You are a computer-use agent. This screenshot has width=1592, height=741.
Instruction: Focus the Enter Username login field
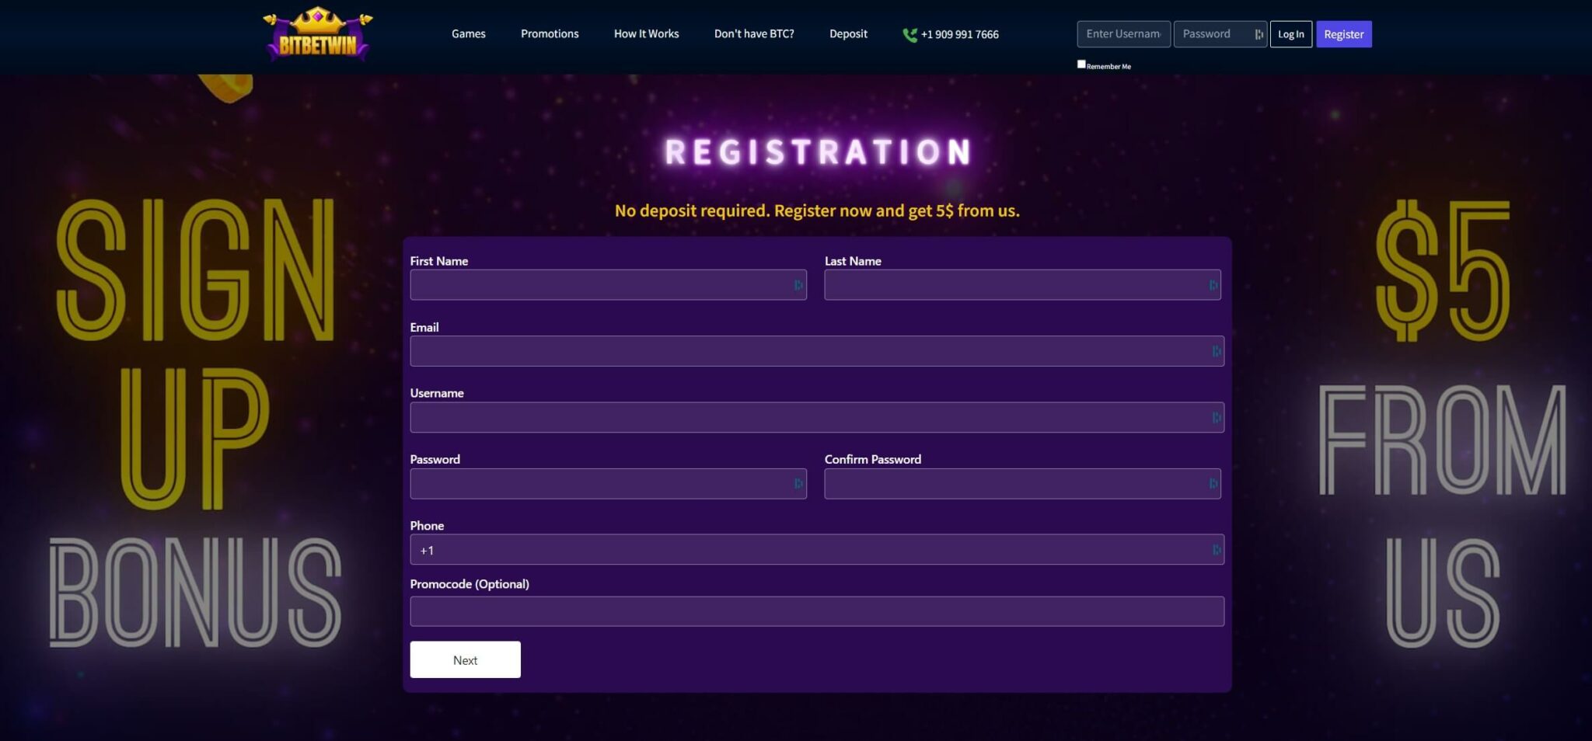pyautogui.click(x=1123, y=34)
